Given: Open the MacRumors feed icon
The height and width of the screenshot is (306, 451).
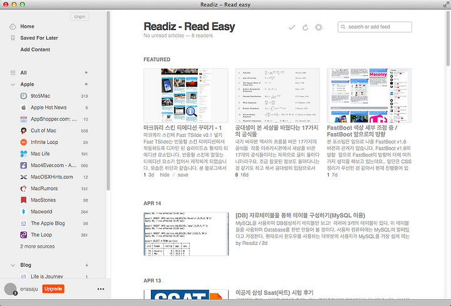Looking at the screenshot, I should 24,188.
